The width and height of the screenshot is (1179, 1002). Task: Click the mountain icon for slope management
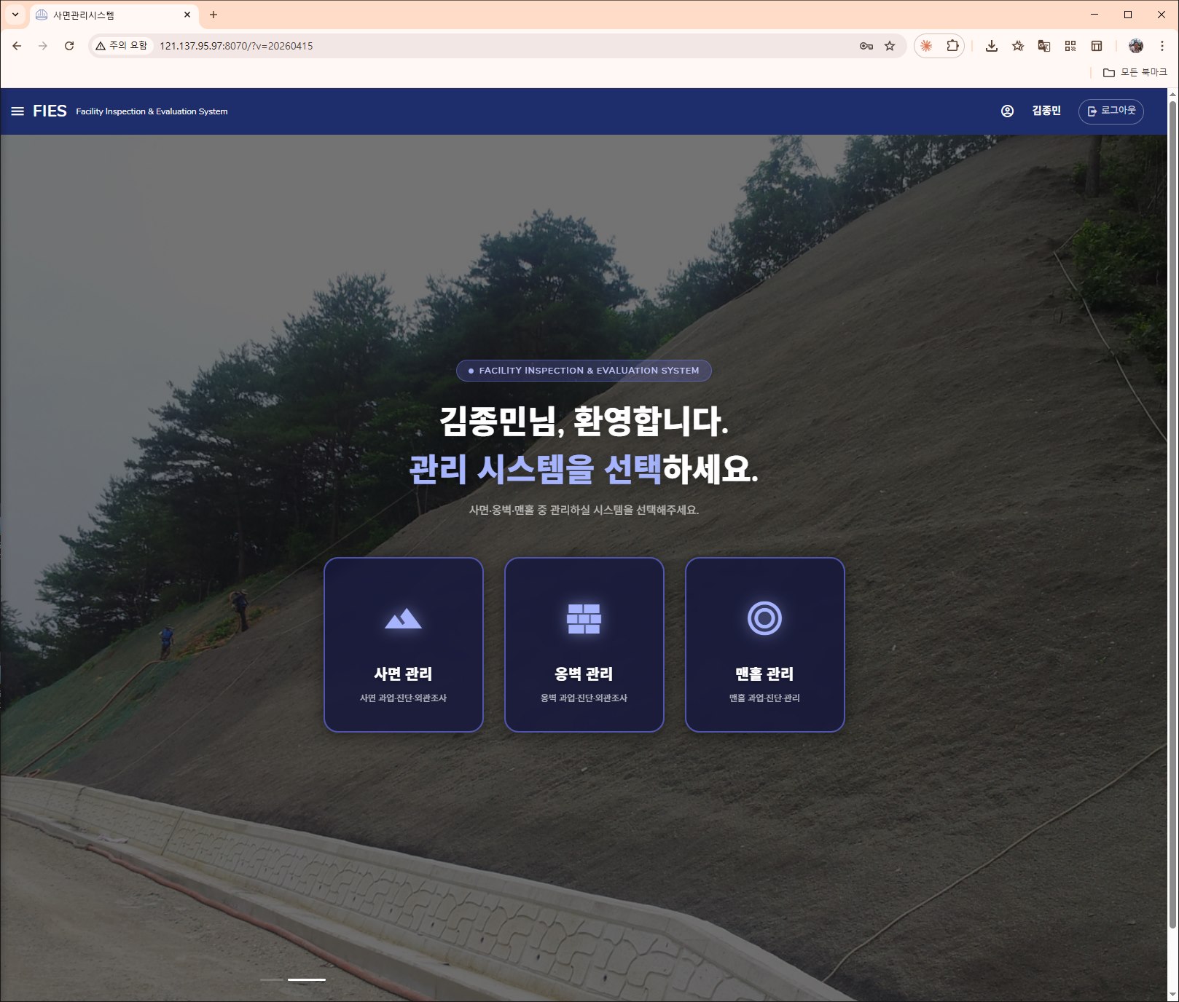(403, 618)
